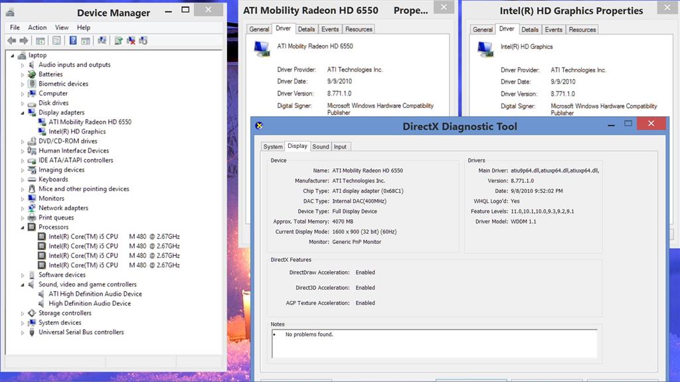Click the DirectX Diagnostic Tool title bar icon
Viewport: 680px width, 382px height.
pyautogui.click(x=260, y=125)
